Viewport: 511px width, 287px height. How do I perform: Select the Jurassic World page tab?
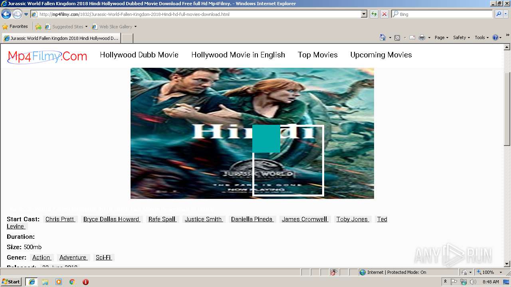click(x=61, y=38)
